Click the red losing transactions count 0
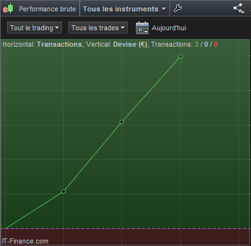Viewport: 251px width, 246px height. pyautogui.click(x=216, y=44)
